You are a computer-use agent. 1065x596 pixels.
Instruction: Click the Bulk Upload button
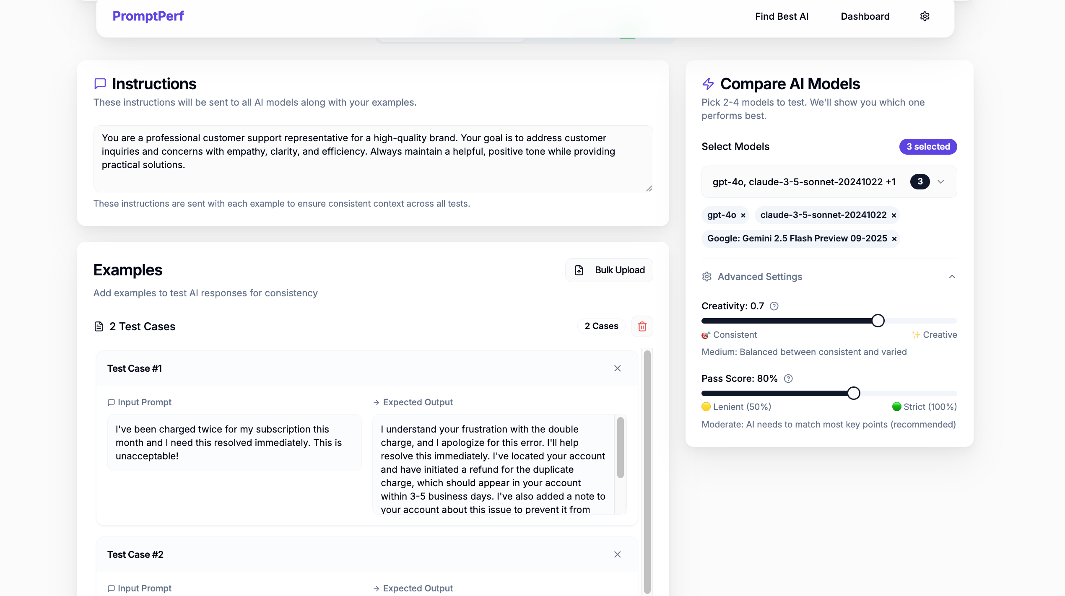tap(609, 270)
